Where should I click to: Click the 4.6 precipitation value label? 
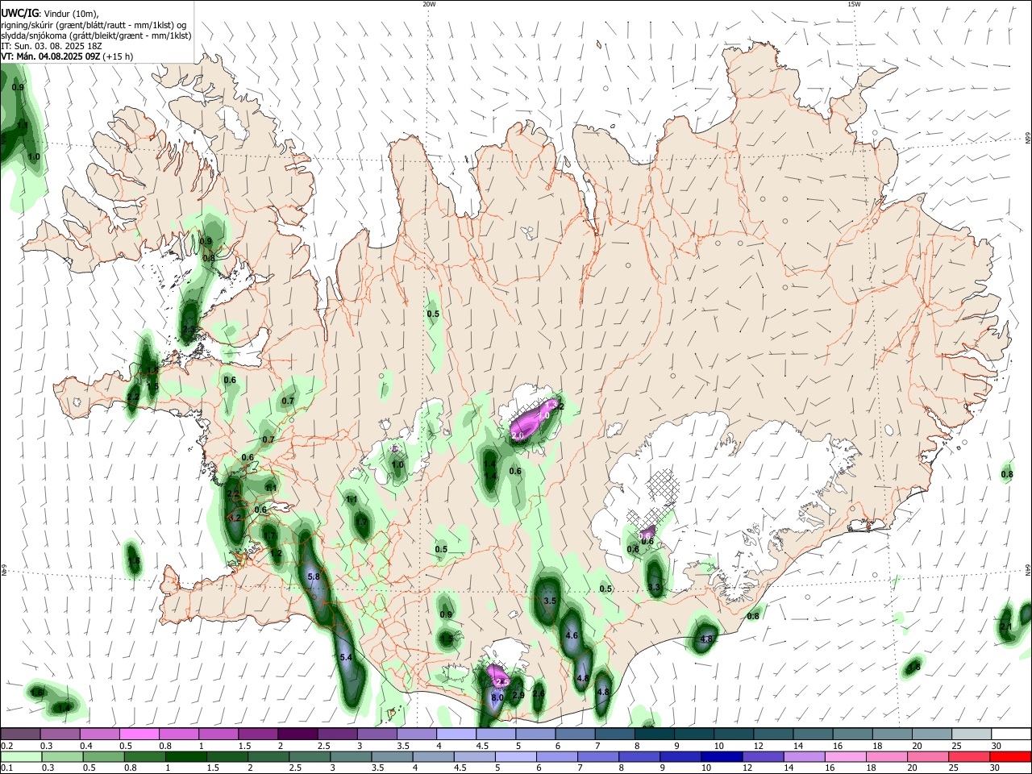pos(572,636)
